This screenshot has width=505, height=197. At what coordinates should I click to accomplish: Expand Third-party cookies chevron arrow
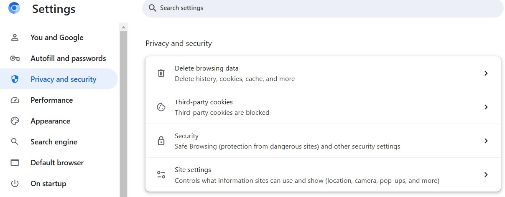point(486,107)
